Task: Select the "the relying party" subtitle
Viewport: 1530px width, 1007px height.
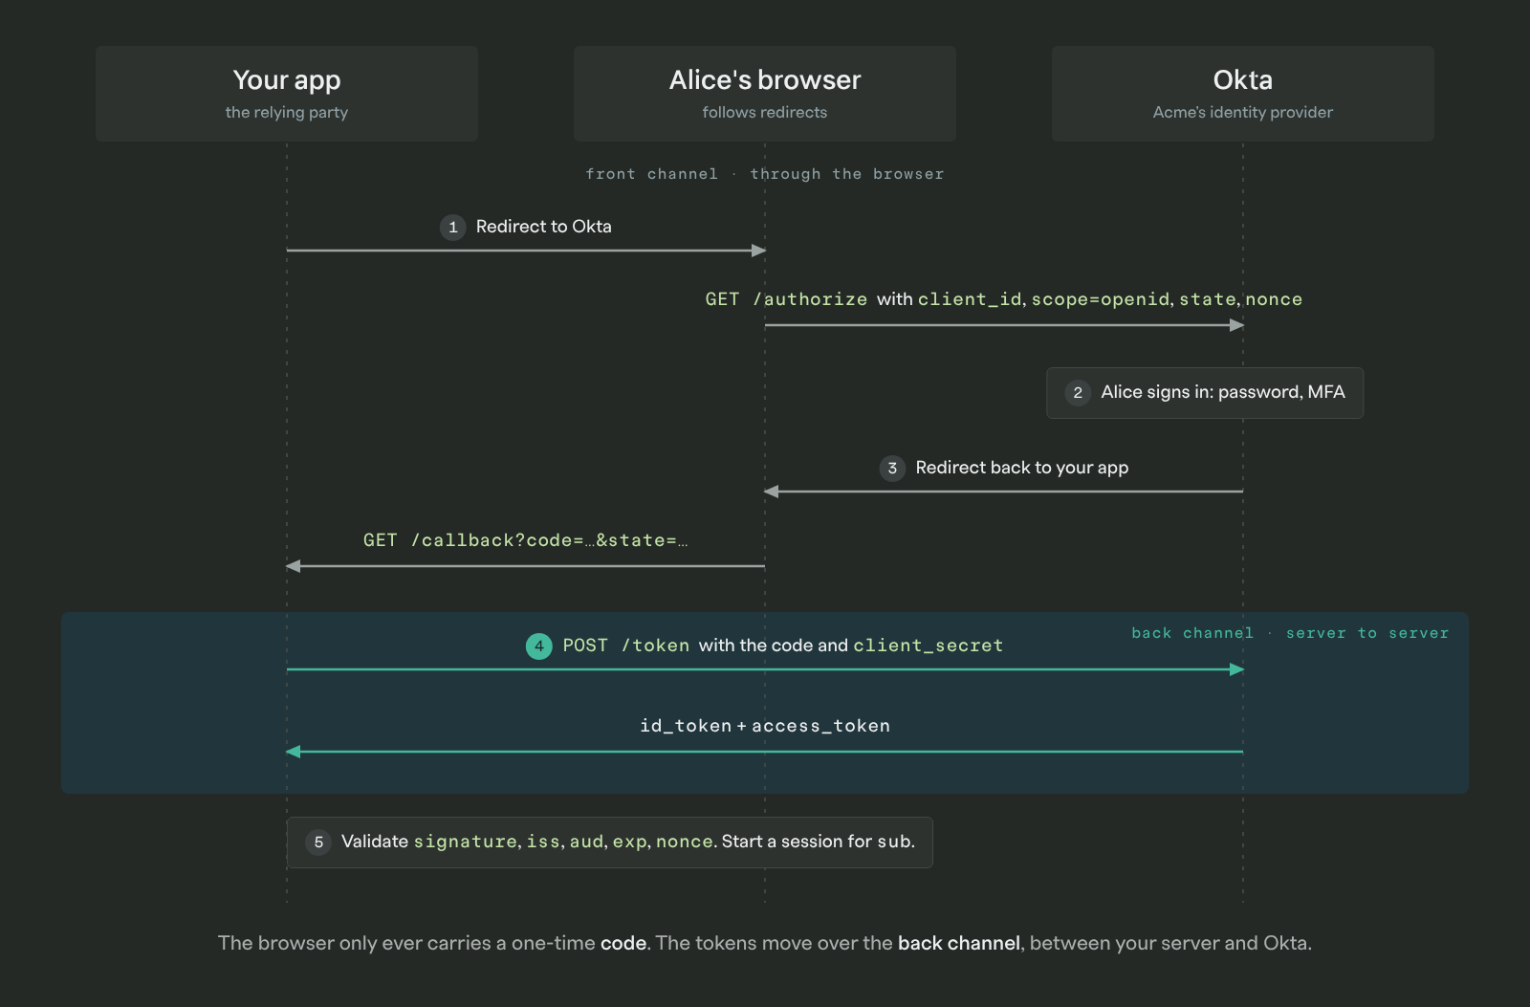Action: pos(287,113)
